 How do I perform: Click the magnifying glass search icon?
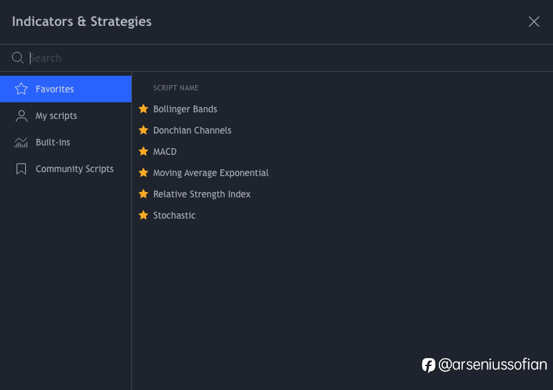[x=18, y=58]
